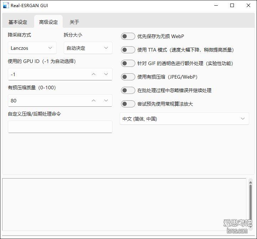Click the 拆分大小 label
This screenshot has width=257, height=239.
73,35
